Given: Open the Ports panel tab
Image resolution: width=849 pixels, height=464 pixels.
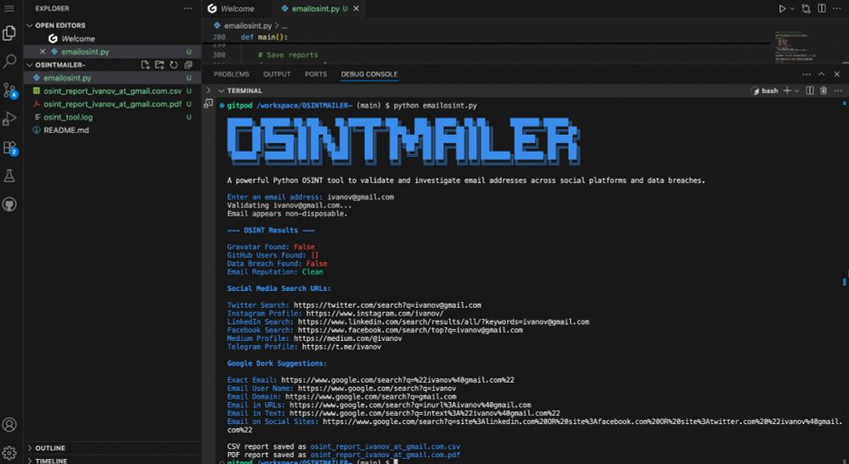Looking at the screenshot, I should pos(316,74).
